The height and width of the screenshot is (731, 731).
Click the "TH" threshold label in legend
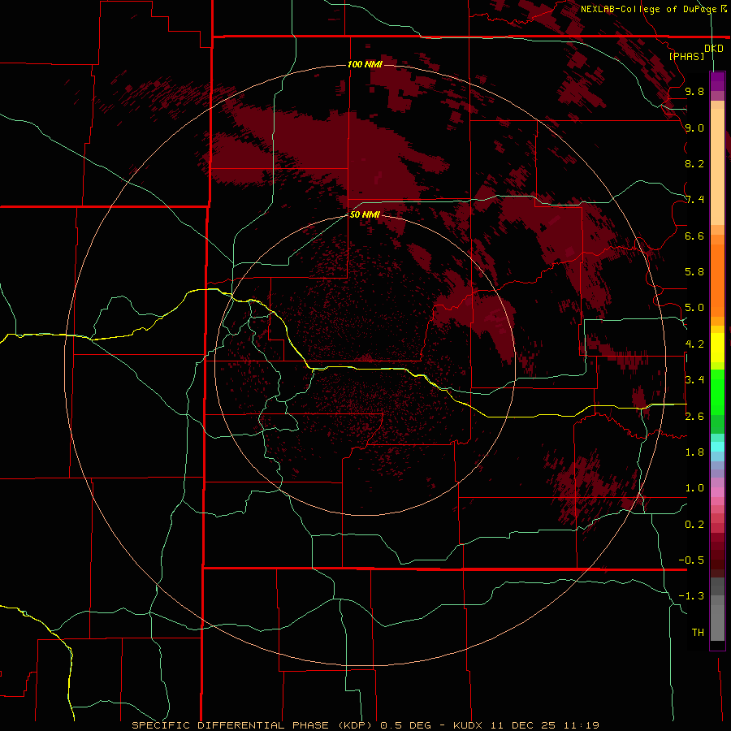[x=698, y=633]
